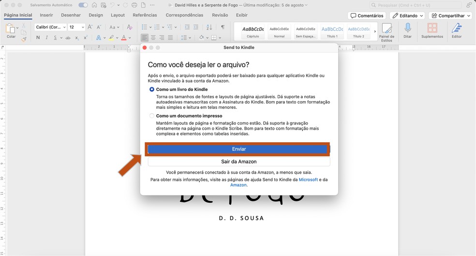Viewport: 476px width, 256px height.
Task: Start dictation with the Ditar microphone
Action: [x=408, y=30]
